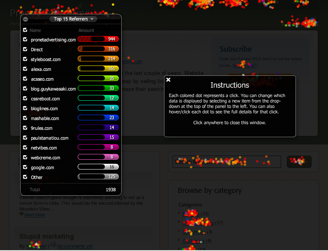Uncheck the Direct referrer checkbox
Viewport: 328px width, 251px height.
[25, 49]
